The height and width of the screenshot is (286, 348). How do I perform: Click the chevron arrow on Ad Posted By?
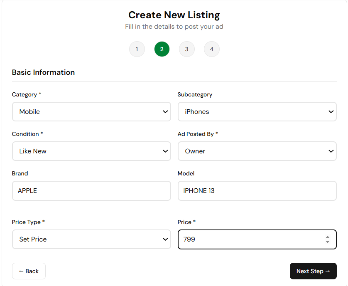(331, 151)
